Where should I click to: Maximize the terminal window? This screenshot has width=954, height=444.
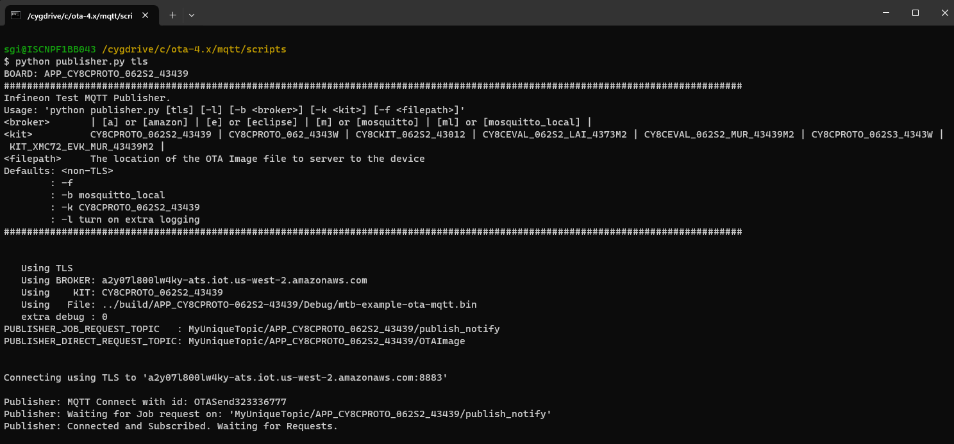(916, 13)
